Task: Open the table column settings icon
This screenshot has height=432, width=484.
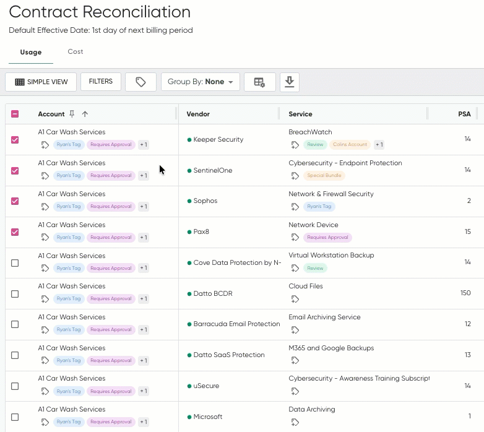Action: click(x=259, y=82)
